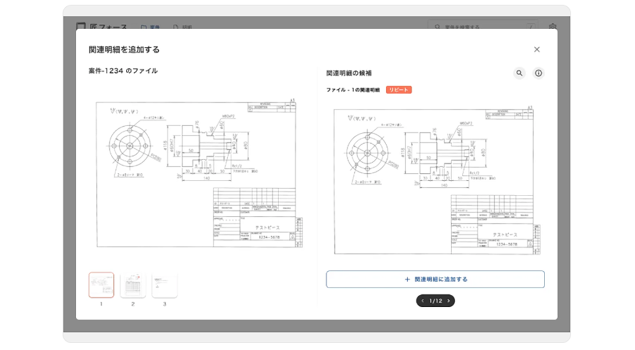Select file thumbnail number 2
635x350 pixels.
133,285
